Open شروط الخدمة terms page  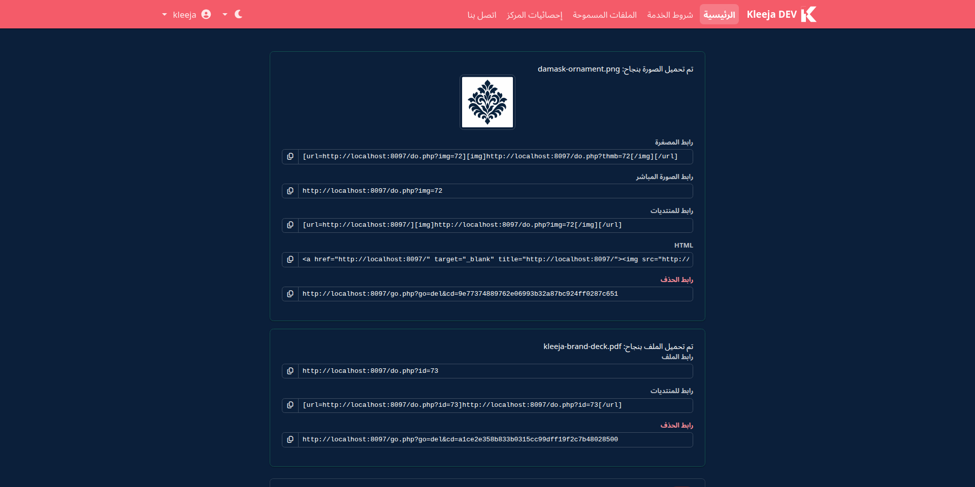tap(670, 15)
